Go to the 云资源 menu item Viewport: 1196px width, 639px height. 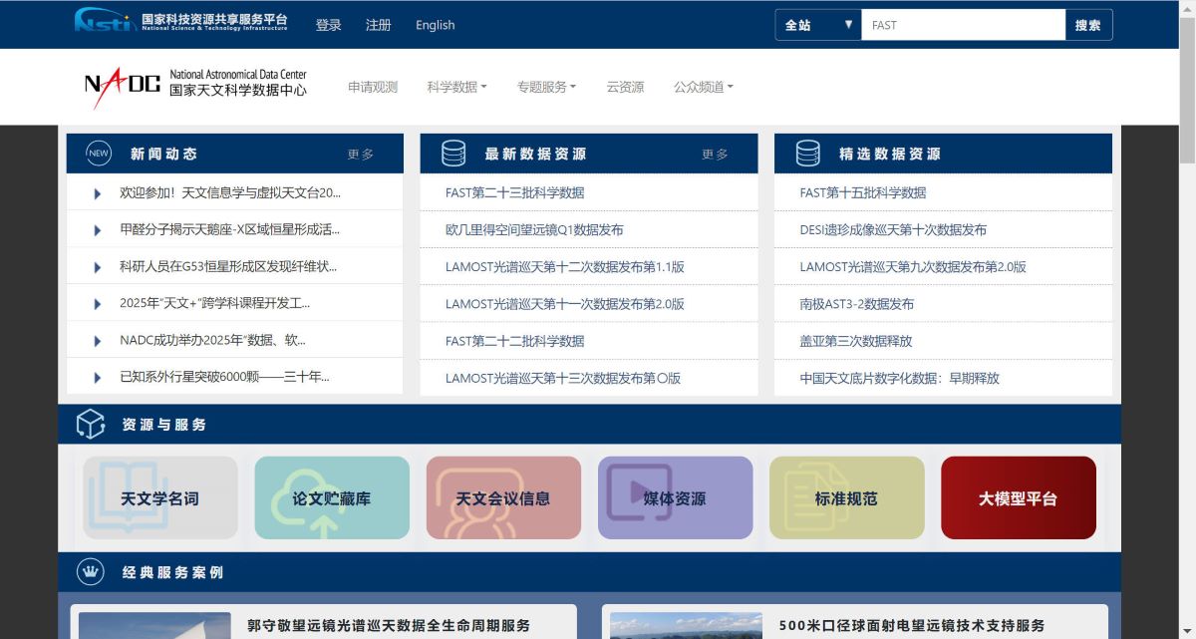tap(625, 88)
